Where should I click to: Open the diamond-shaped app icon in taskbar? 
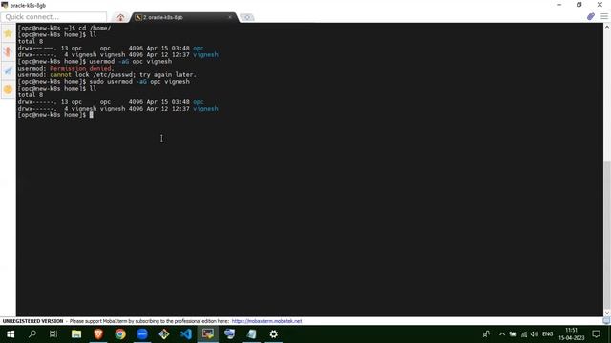164,334
